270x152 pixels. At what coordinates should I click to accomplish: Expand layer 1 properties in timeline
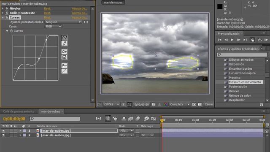point(20,131)
